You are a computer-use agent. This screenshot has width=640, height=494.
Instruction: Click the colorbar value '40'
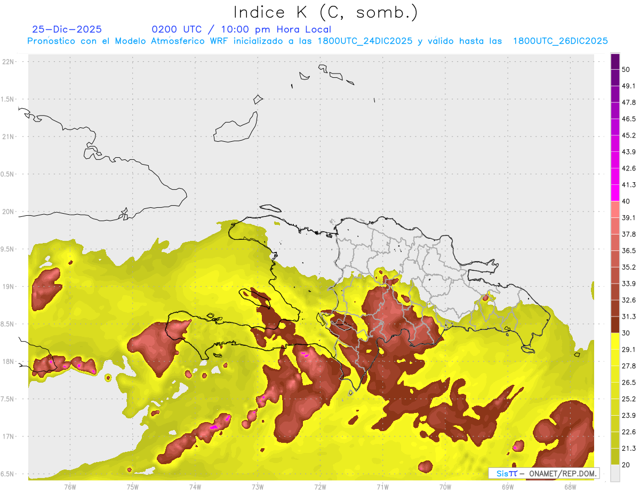(626, 201)
